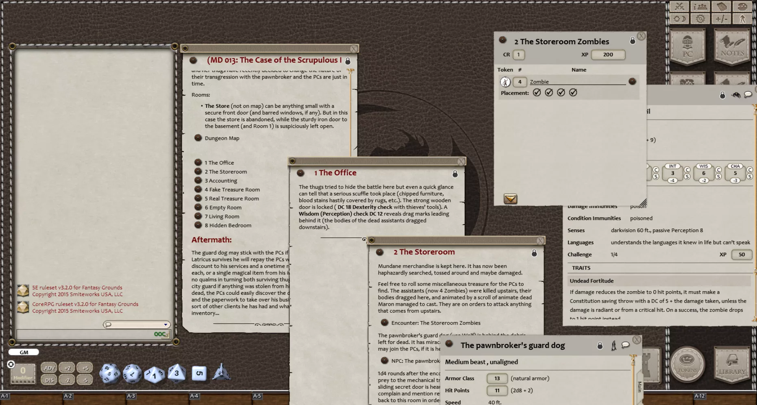Viewport: 757px width, 405px height.
Task: Open the Notes sidebar button
Action: pyautogui.click(x=732, y=47)
